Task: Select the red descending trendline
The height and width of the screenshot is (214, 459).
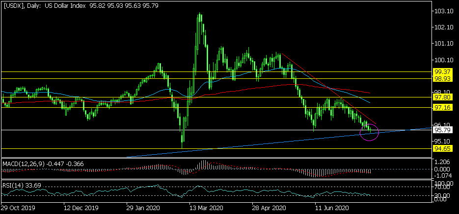Action: pyautogui.click(x=328, y=88)
